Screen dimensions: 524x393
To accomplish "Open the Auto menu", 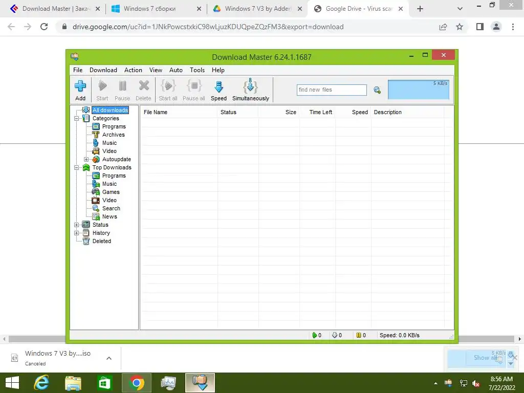I will 176,70.
